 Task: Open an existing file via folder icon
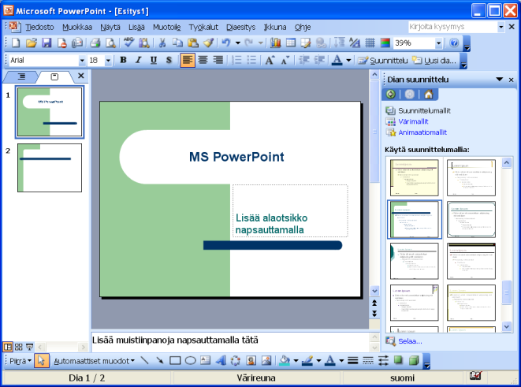coord(32,43)
